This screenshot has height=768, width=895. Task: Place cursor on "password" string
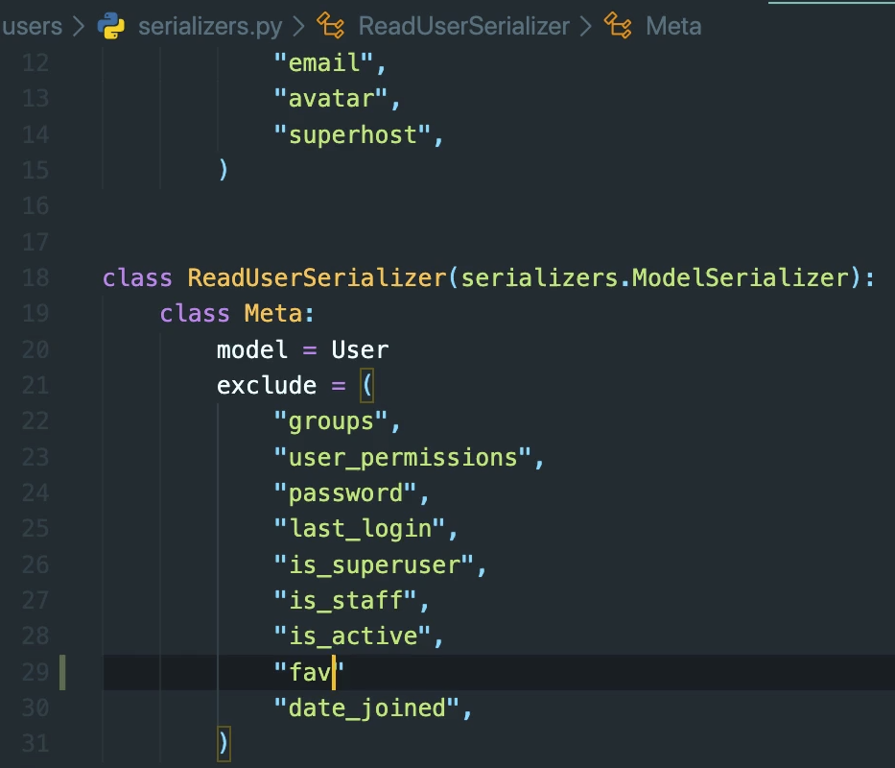coord(344,493)
